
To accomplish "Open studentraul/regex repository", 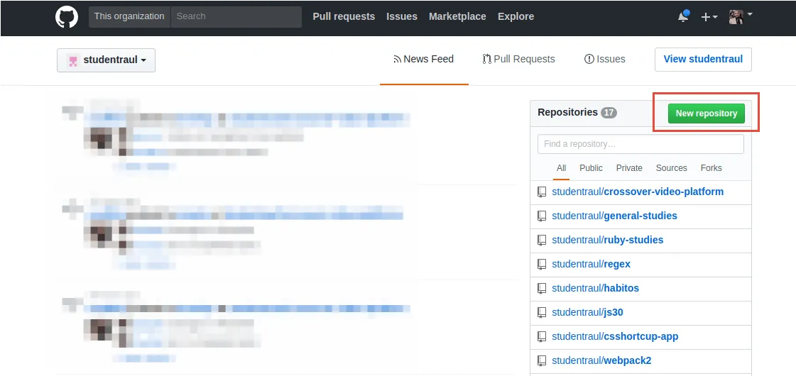I will click(x=591, y=264).
